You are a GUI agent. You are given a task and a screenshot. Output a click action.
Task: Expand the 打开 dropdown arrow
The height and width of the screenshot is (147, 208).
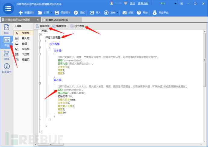click(x=51, y=13)
